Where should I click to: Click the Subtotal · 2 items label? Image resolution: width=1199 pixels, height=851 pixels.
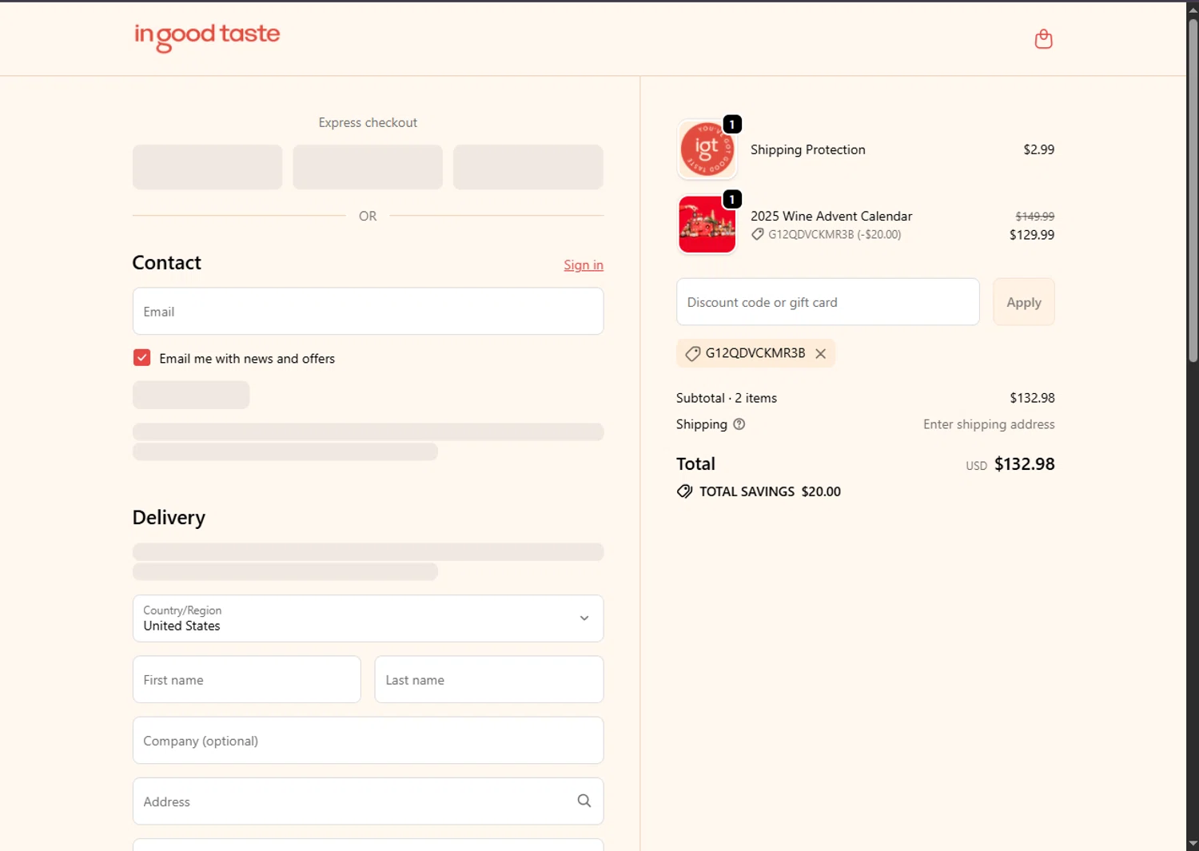pos(727,398)
